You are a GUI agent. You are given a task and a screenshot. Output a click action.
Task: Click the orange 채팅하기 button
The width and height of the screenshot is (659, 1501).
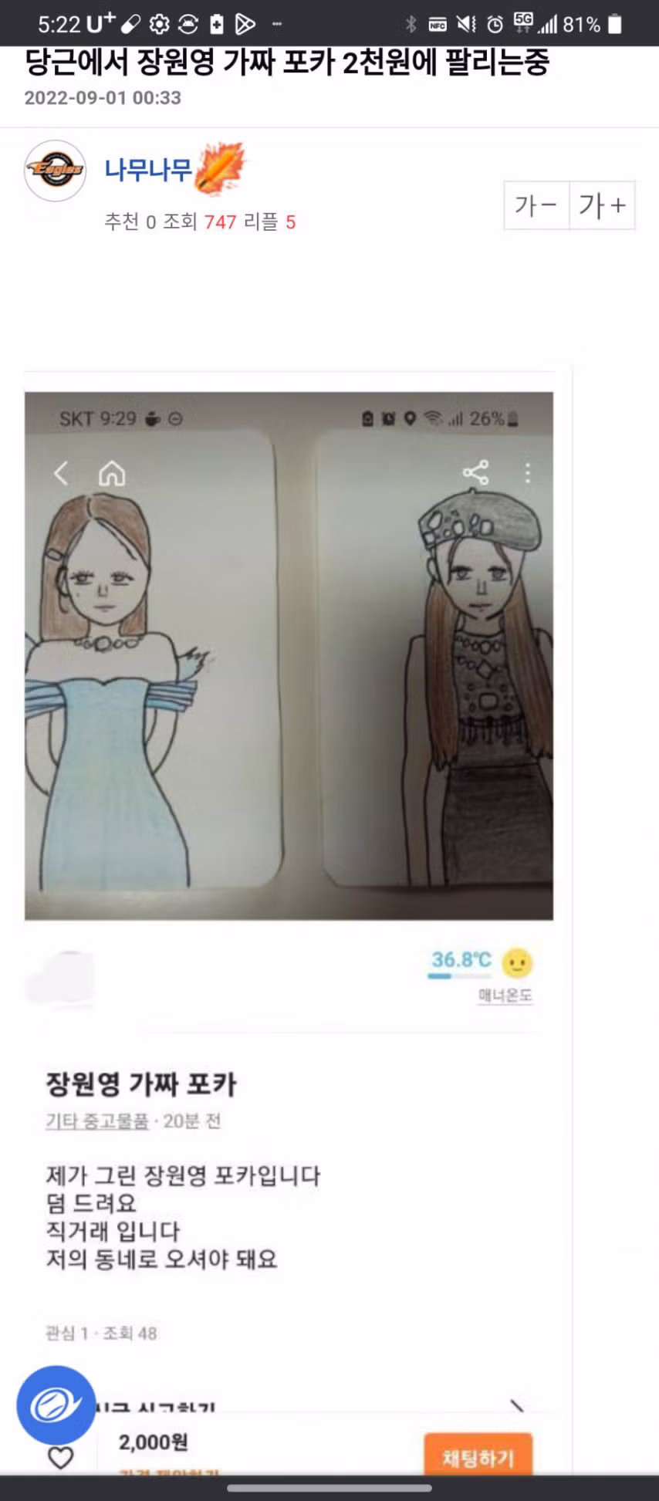[x=478, y=1454]
